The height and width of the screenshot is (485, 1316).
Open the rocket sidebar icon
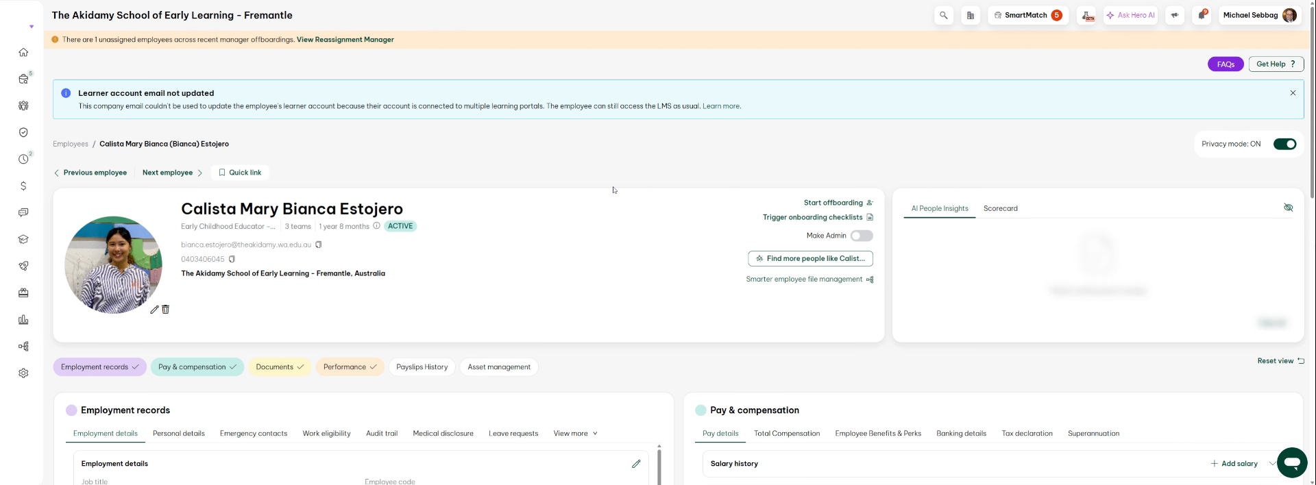(x=23, y=266)
